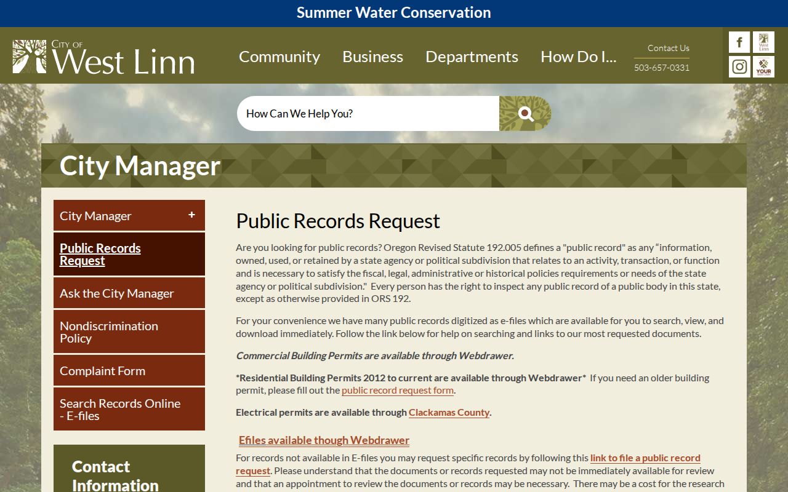
Task: Click the City Manager page banner title
Action: coord(140,165)
